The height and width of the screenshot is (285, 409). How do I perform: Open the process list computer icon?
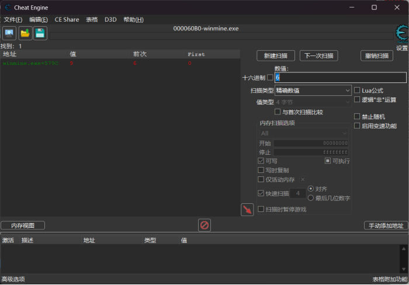coord(9,33)
